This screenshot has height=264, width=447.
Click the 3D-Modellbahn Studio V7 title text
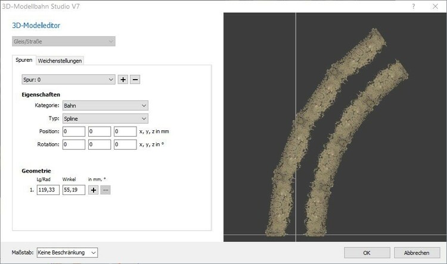[x=41, y=7]
